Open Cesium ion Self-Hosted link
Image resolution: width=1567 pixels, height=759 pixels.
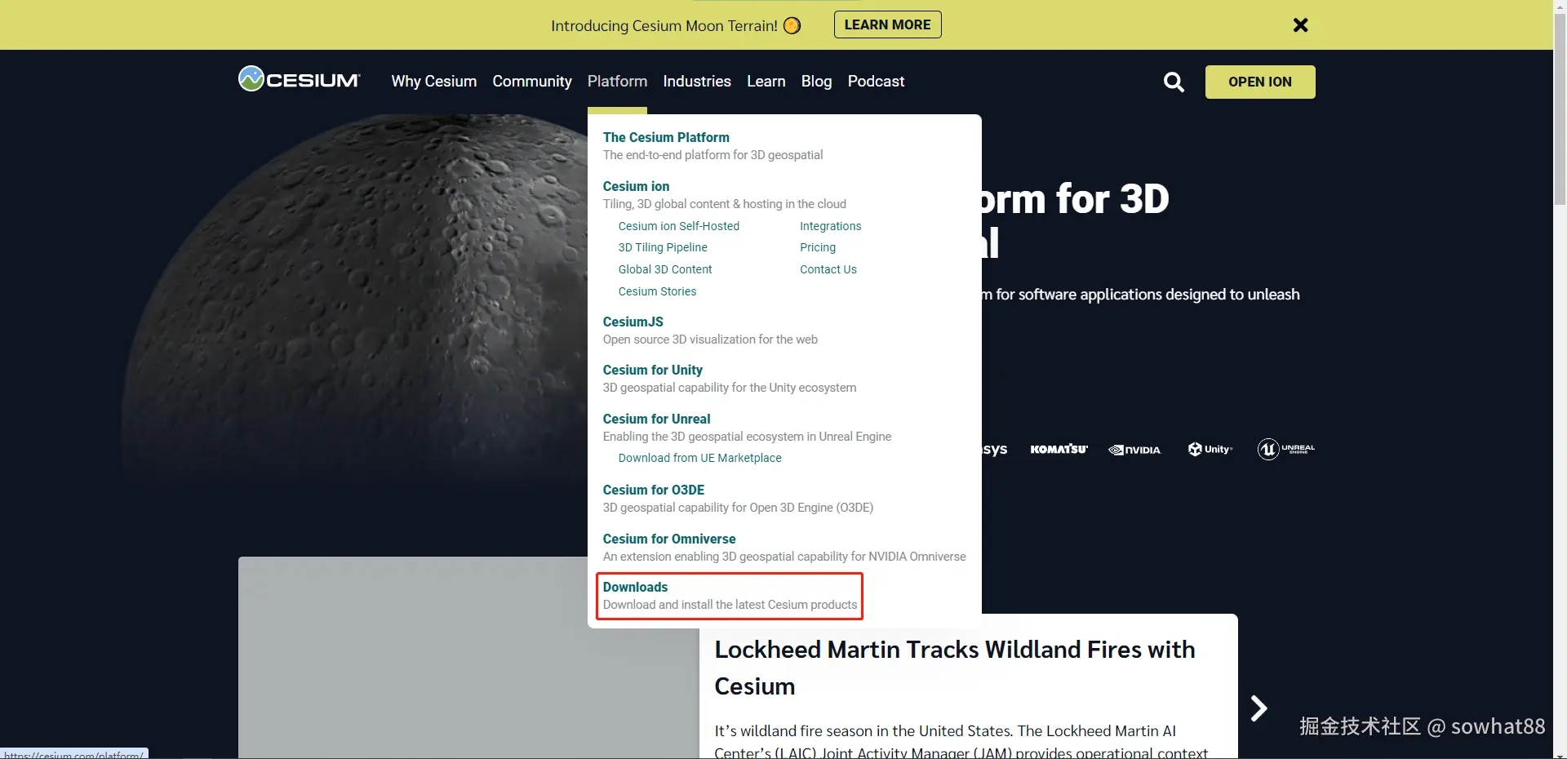(x=679, y=226)
